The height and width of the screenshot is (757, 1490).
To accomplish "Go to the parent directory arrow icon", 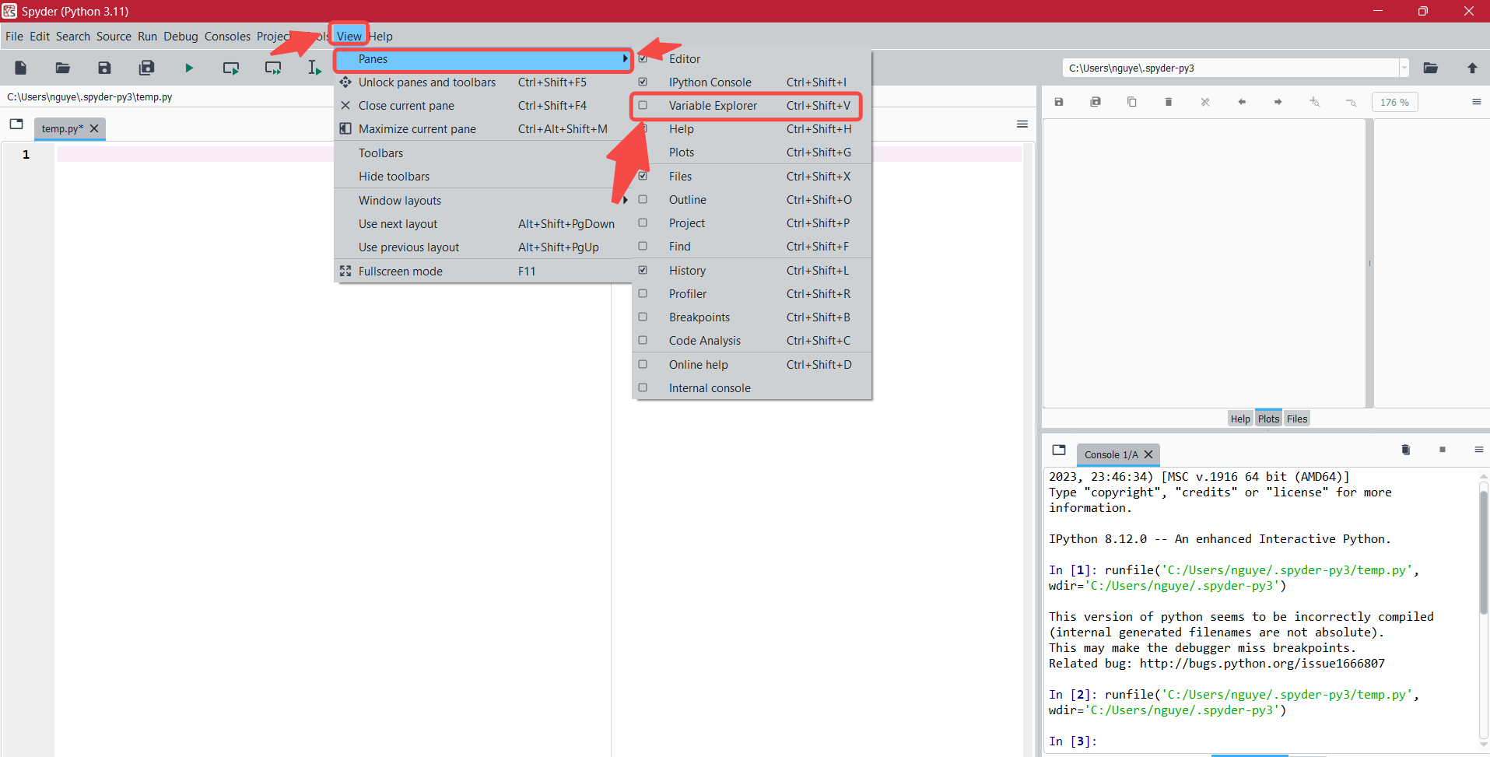I will (x=1472, y=68).
